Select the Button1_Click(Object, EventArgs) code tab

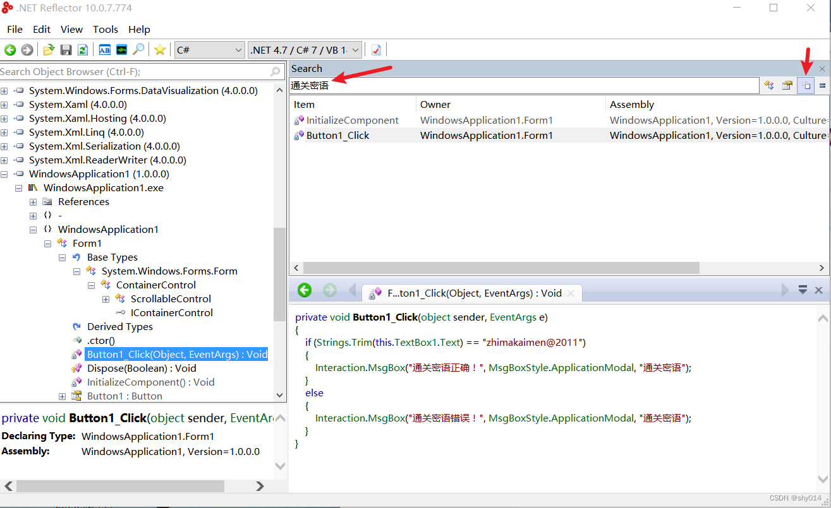tap(471, 293)
